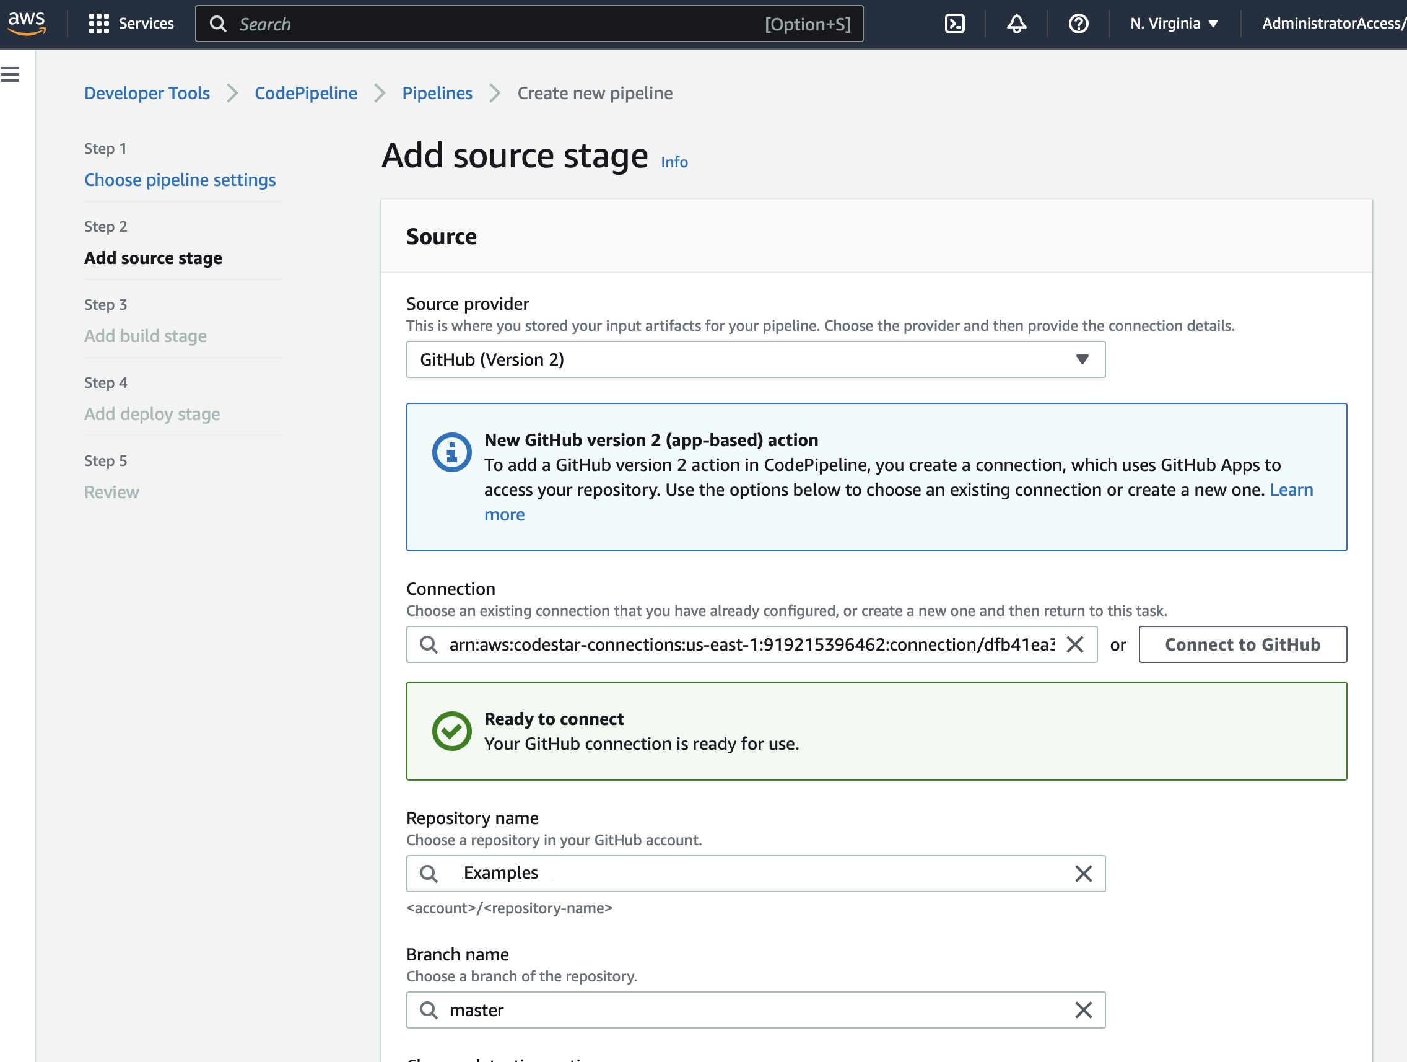Click the search bar icon
The image size is (1407, 1062).
220,24
